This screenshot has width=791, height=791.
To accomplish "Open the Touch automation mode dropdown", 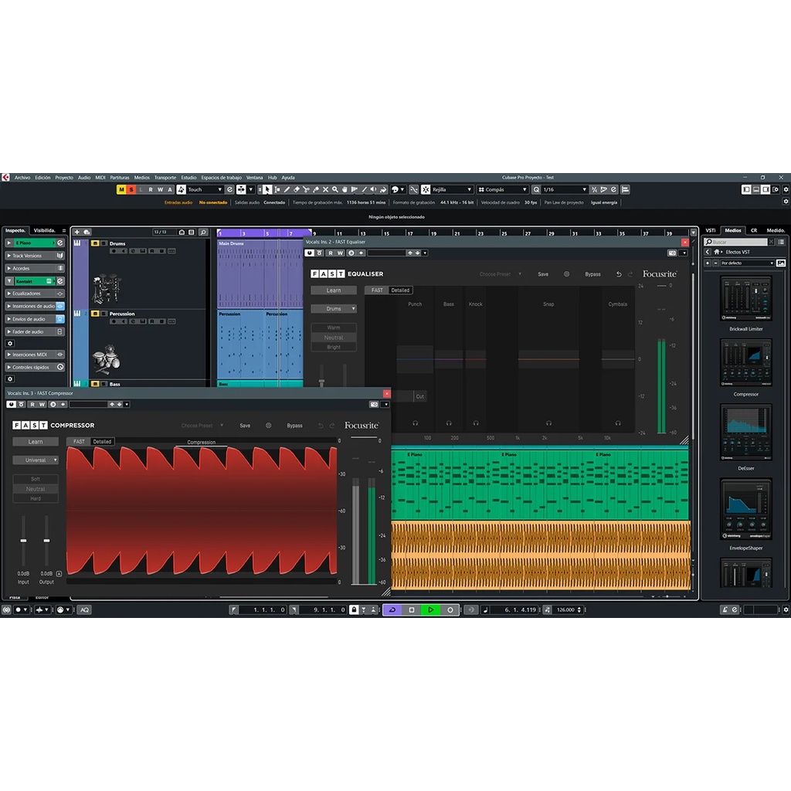I will [205, 190].
